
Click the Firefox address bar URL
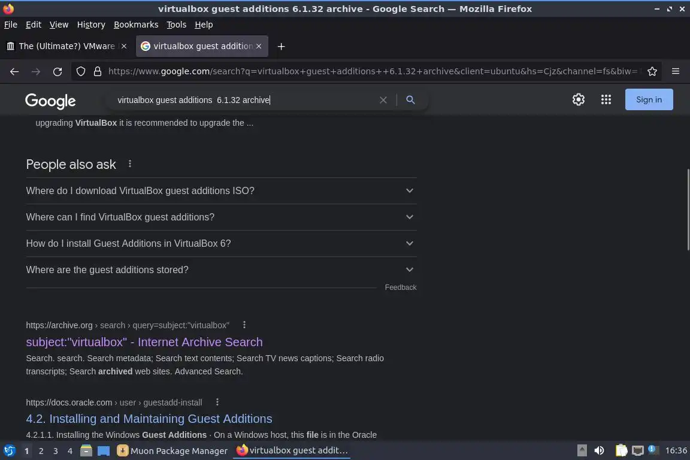[373, 71]
